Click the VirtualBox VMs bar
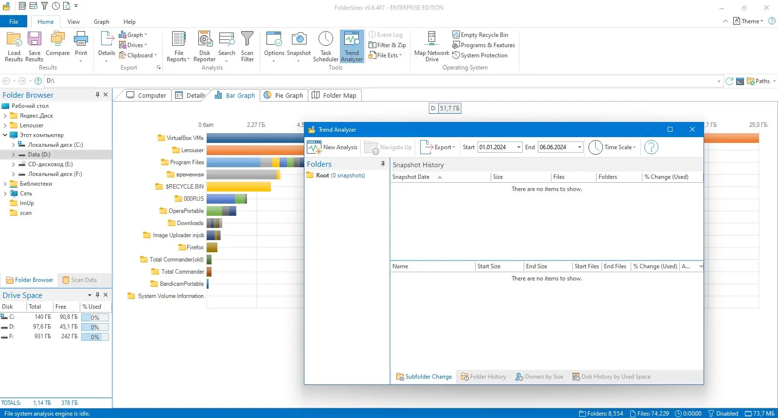The height and width of the screenshot is (418, 778). [255, 138]
